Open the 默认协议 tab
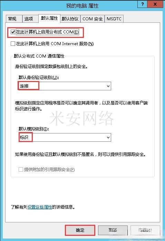This screenshot has width=165, height=241. coord(70,19)
